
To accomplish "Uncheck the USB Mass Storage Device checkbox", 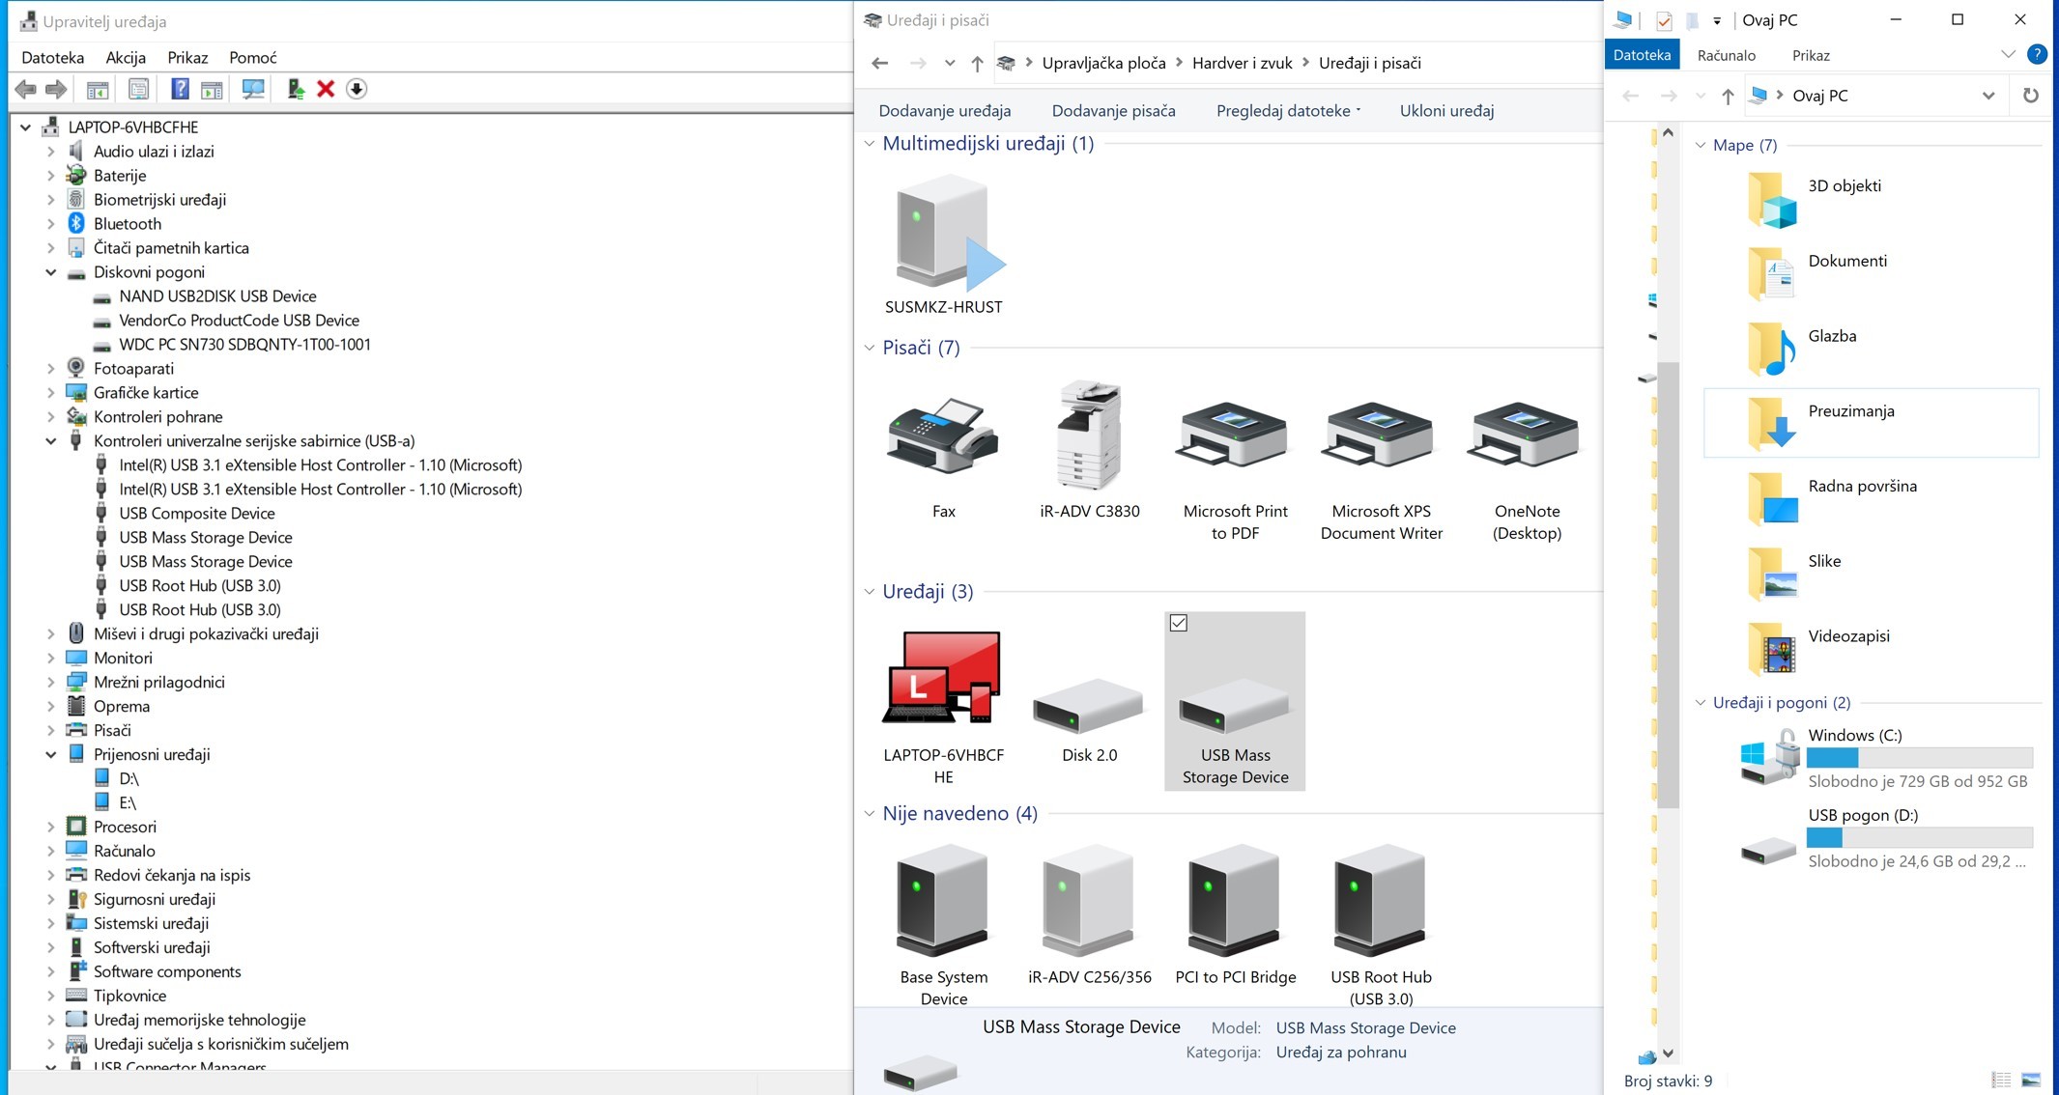I will [x=1178, y=624].
